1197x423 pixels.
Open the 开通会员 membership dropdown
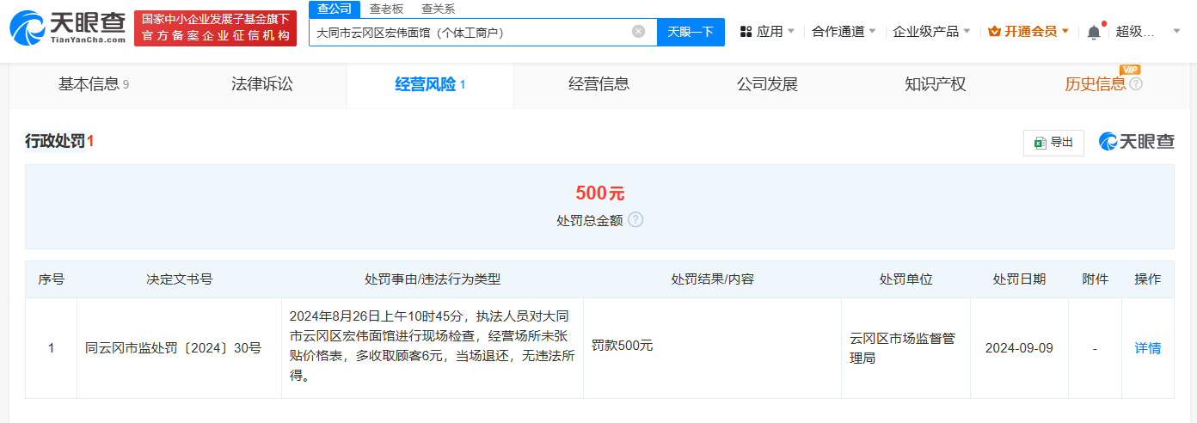click(1028, 32)
